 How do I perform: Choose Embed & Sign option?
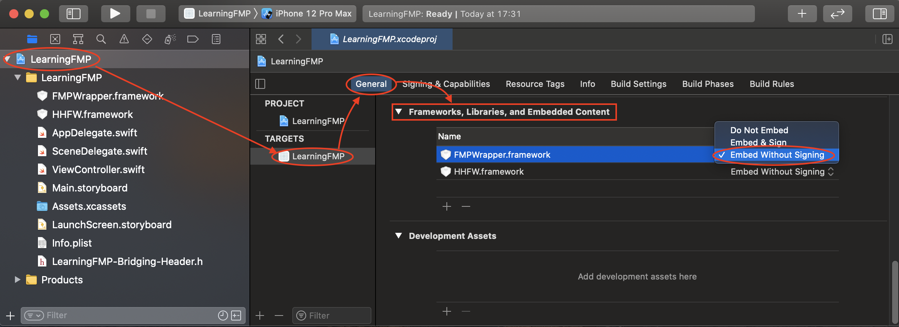(x=777, y=142)
